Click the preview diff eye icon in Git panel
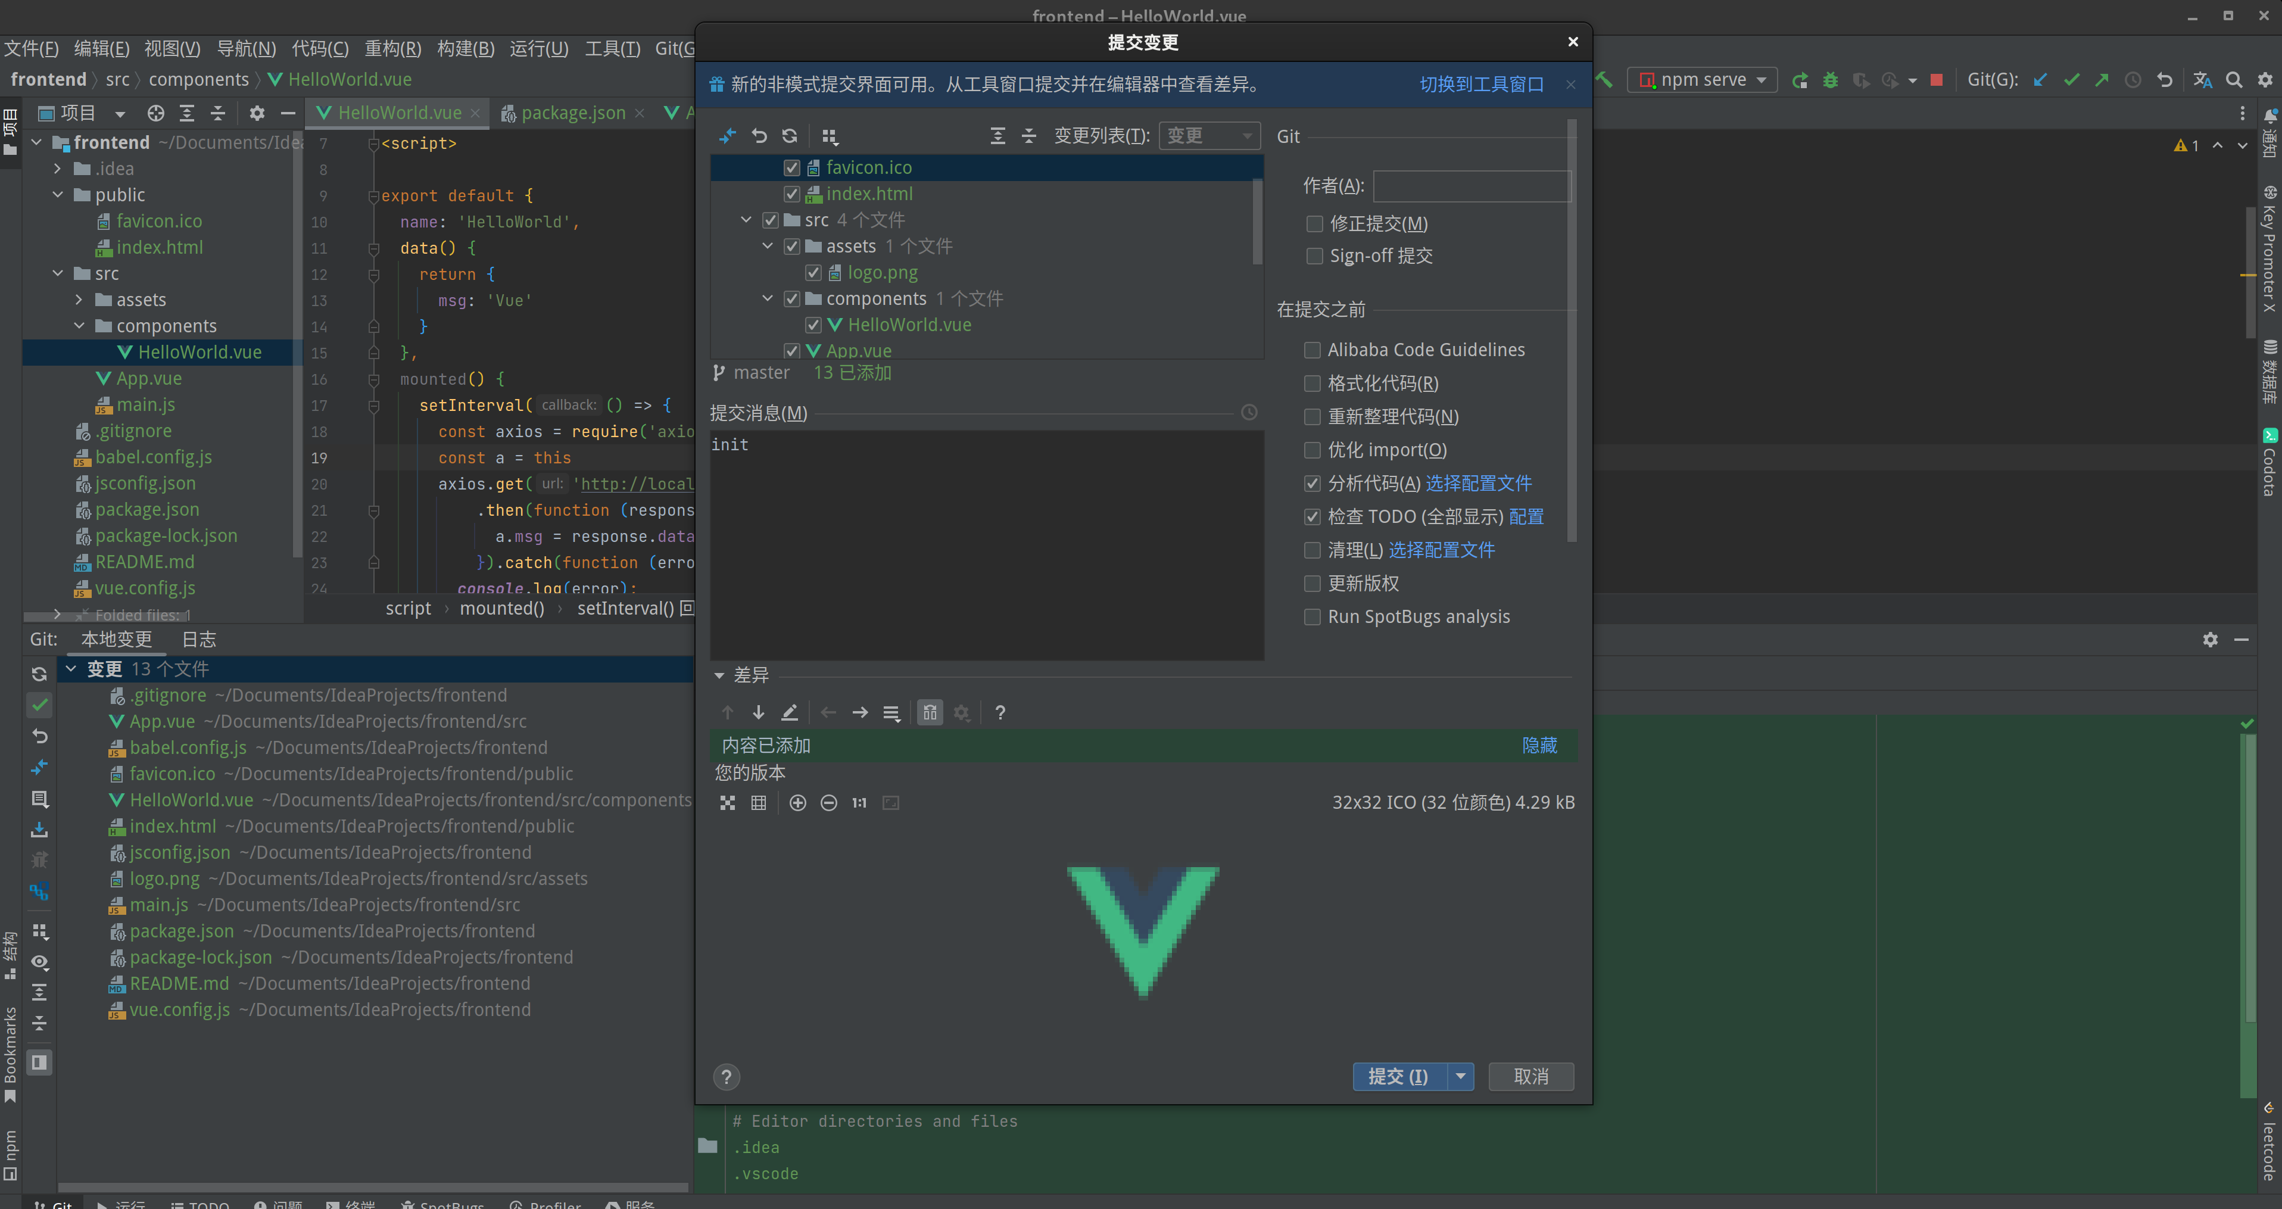This screenshot has width=2282, height=1209. coord(39,963)
